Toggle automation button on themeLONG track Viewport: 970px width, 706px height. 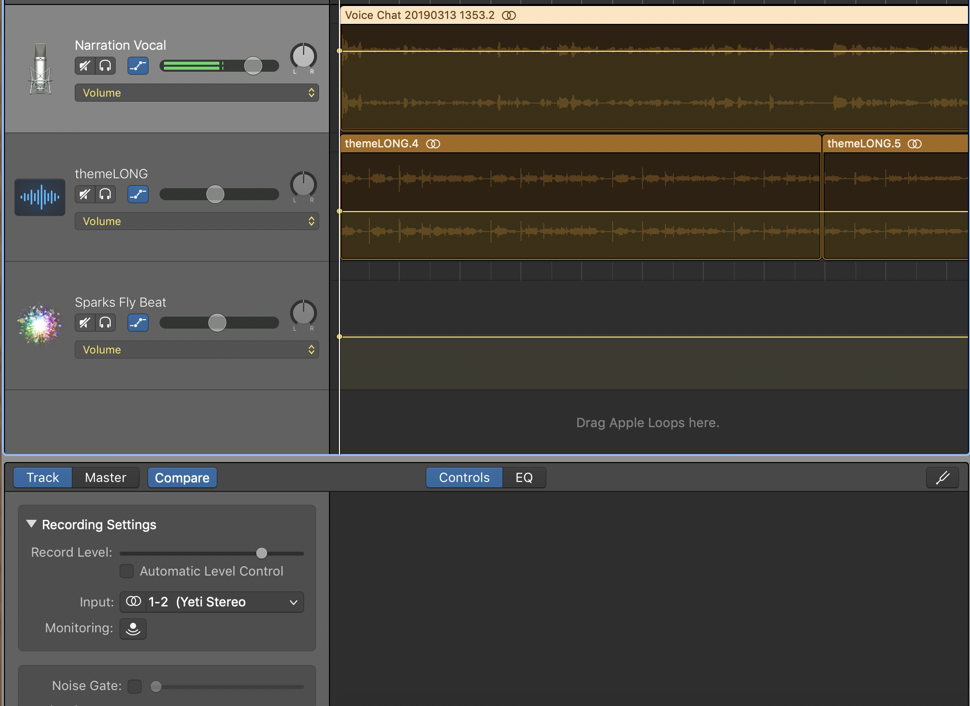coord(138,194)
